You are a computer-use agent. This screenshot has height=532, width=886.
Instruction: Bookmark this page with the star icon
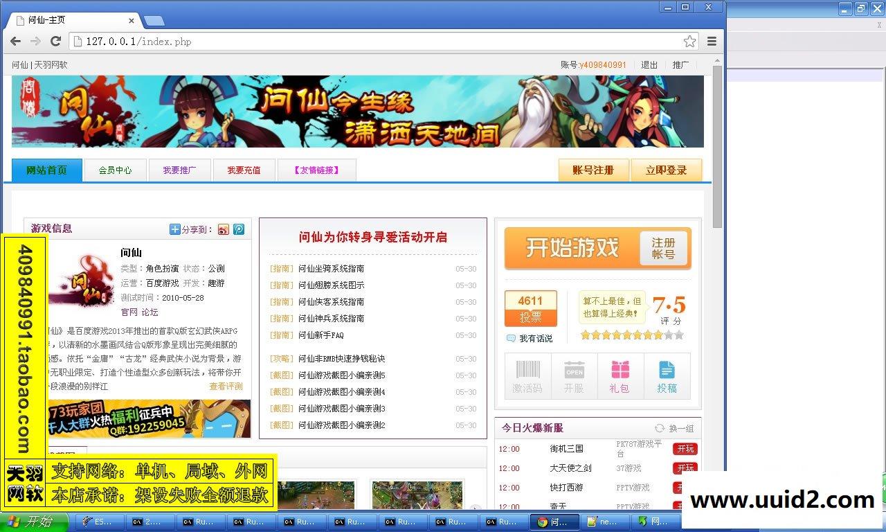tap(689, 41)
